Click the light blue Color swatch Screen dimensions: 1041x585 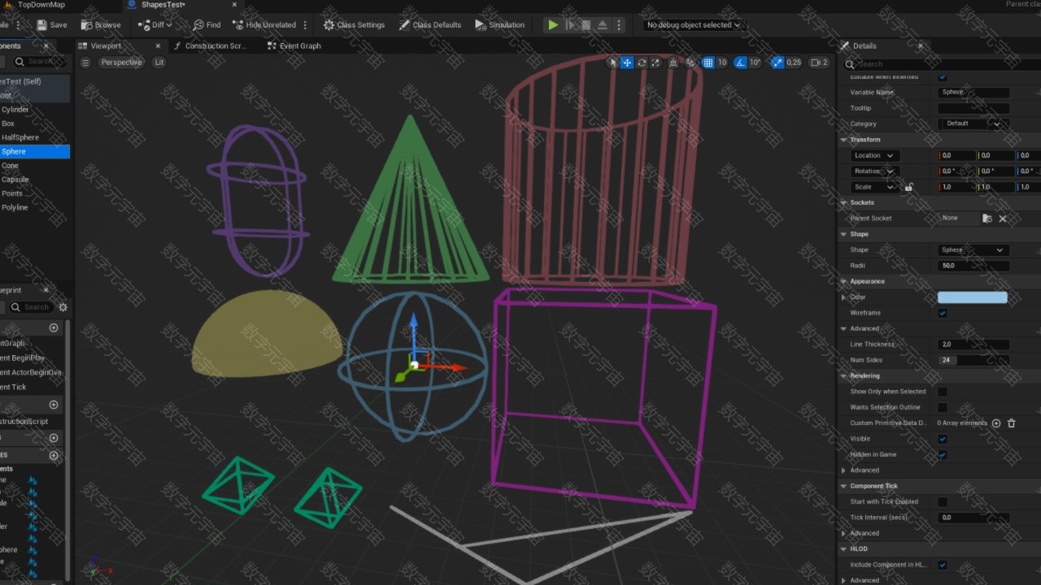972,297
